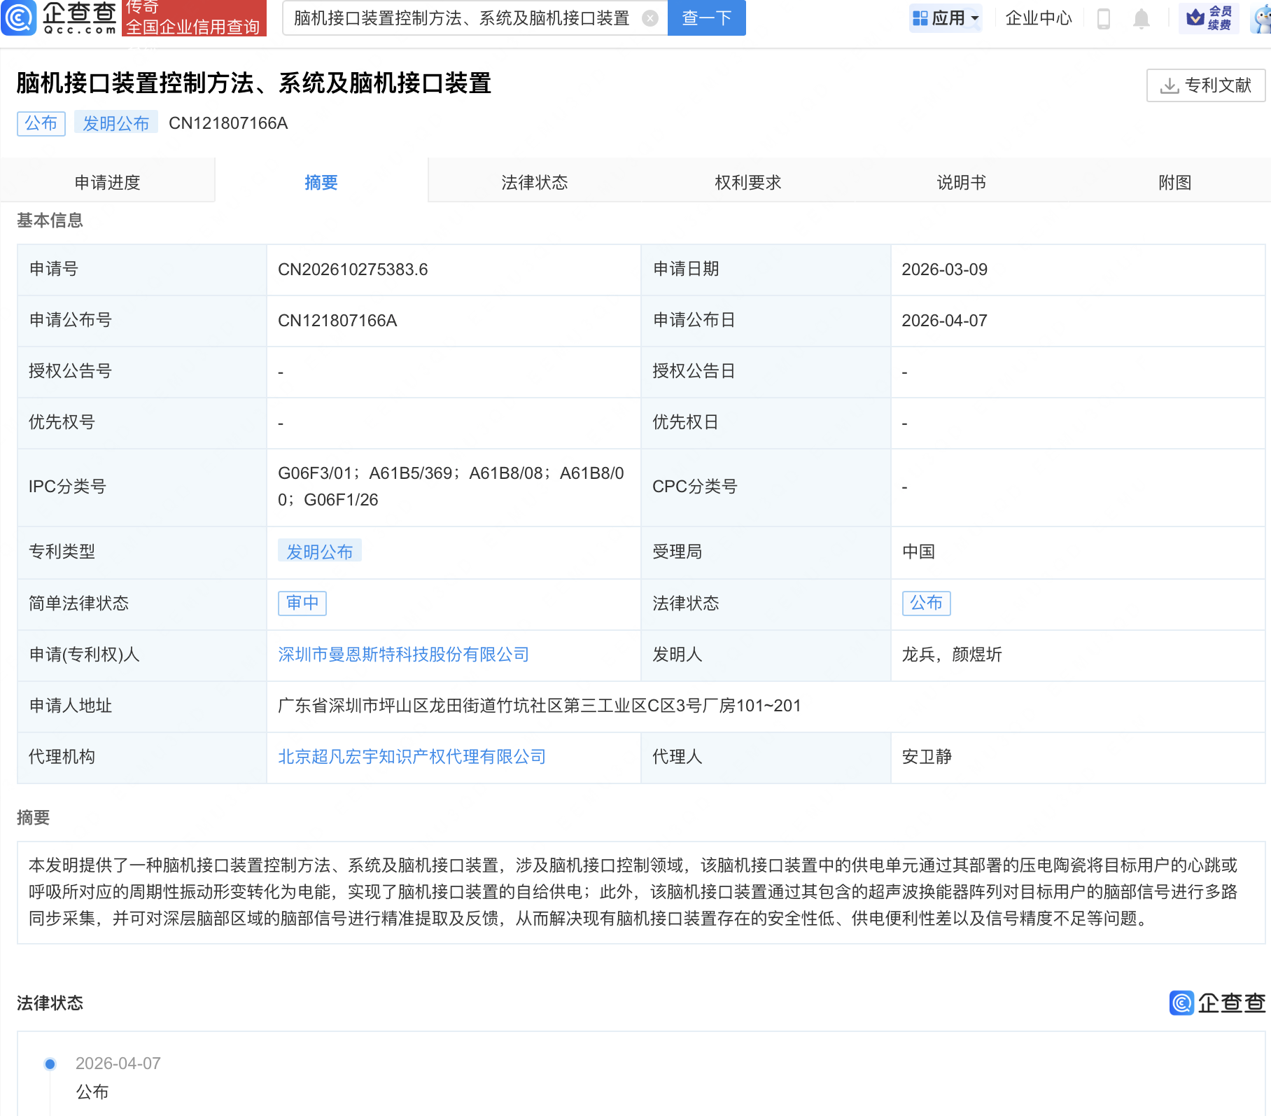Download via the 专利文献 button
The width and height of the screenshot is (1271, 1116).
1205,85
